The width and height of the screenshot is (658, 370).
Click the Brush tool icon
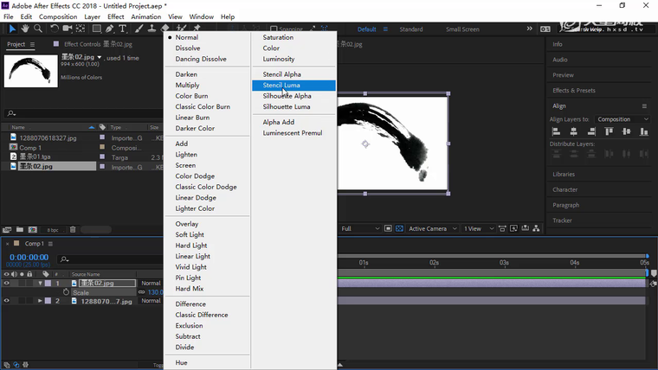tap(139, 29)
